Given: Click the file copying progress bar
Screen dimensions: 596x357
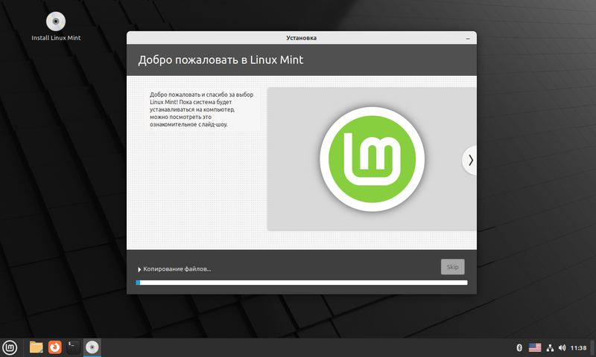Looking at the screenshot, I should coord(302,283).
